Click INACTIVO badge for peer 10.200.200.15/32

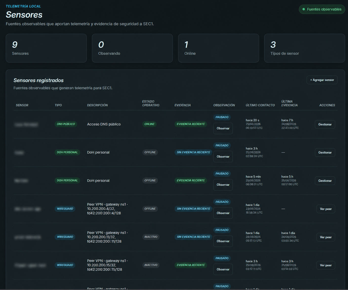(x=151, y=265)
